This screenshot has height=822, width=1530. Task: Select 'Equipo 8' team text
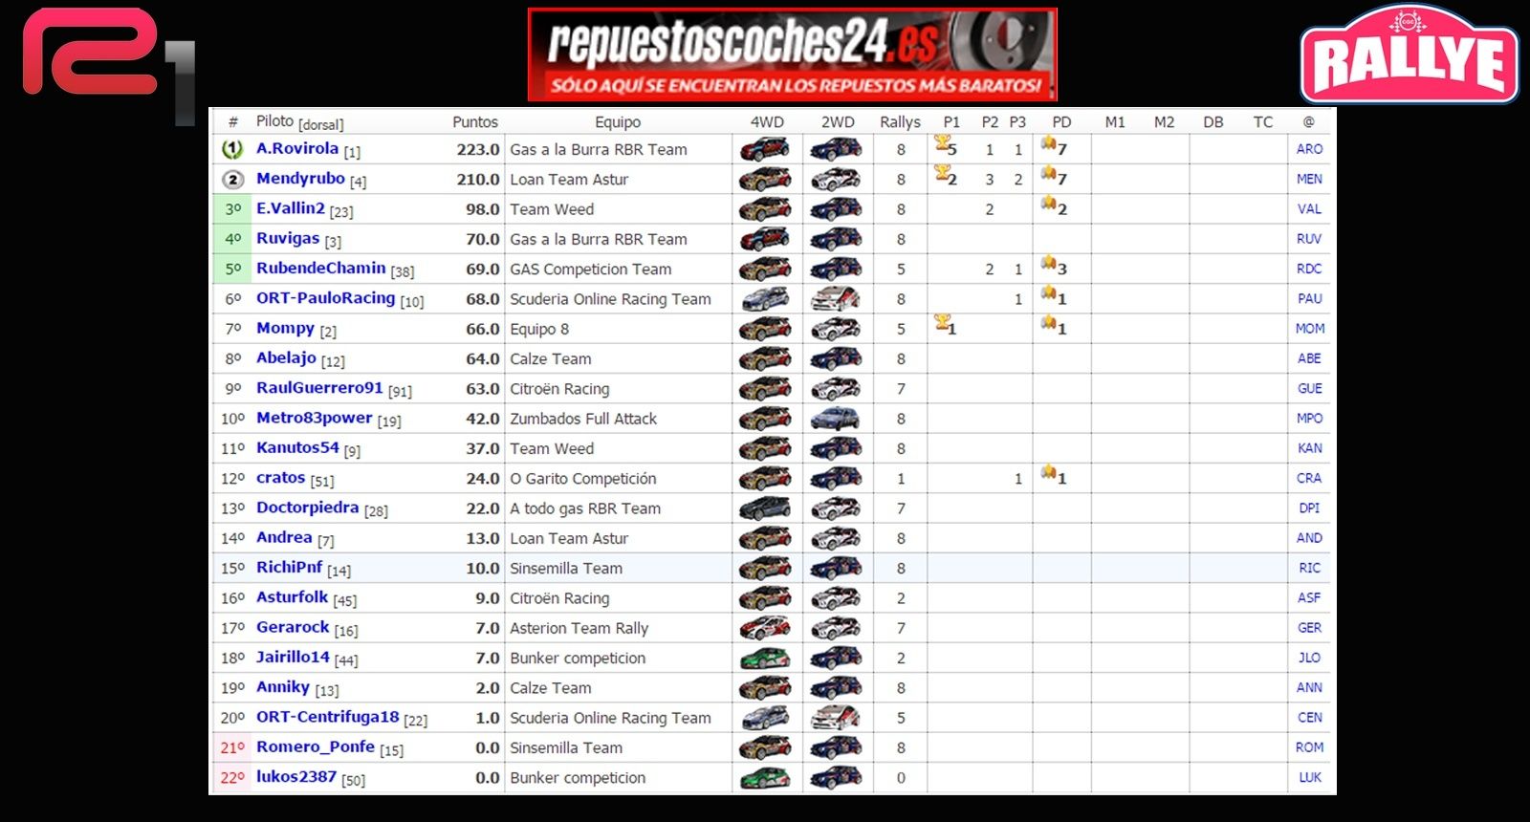539,330
